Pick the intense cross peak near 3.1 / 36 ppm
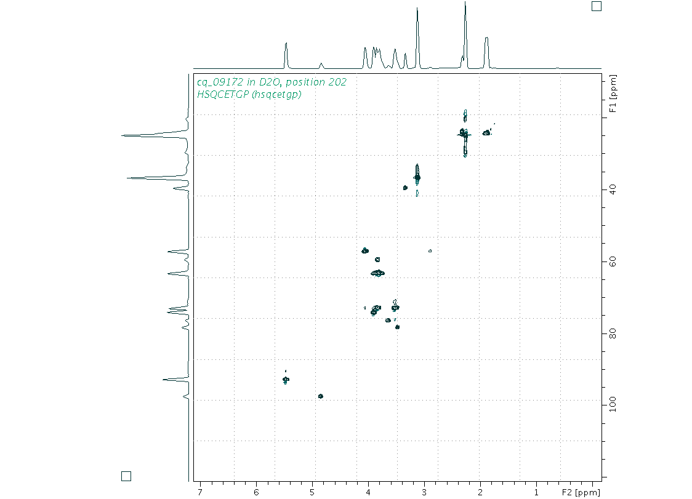Image resolution: width=692 pixels, height=499 pixels. point(417,178)
